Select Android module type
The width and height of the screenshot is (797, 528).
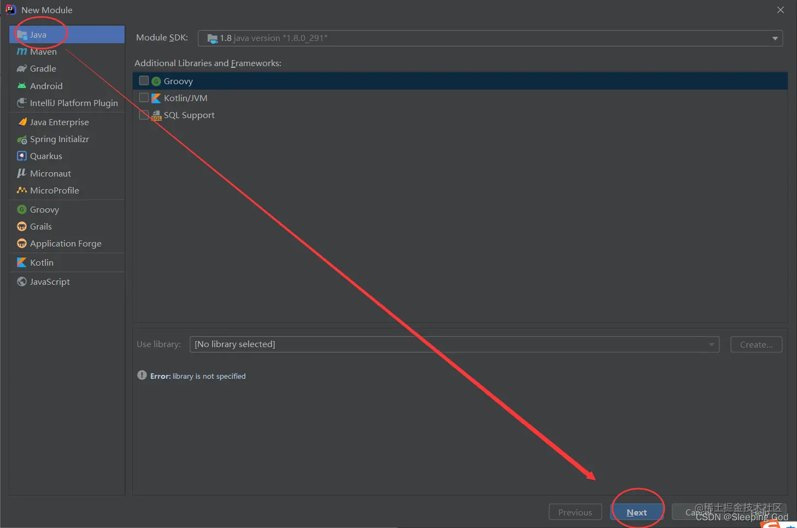(x=67, y=86)
